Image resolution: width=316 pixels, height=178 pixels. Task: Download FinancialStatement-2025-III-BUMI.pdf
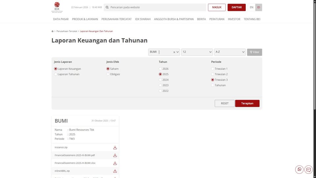(115, 155)
